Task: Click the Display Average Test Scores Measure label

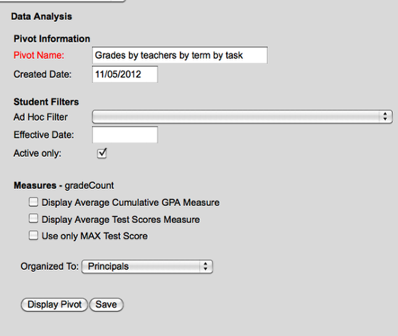Action: pyautogui.click(x=121, y=220)
